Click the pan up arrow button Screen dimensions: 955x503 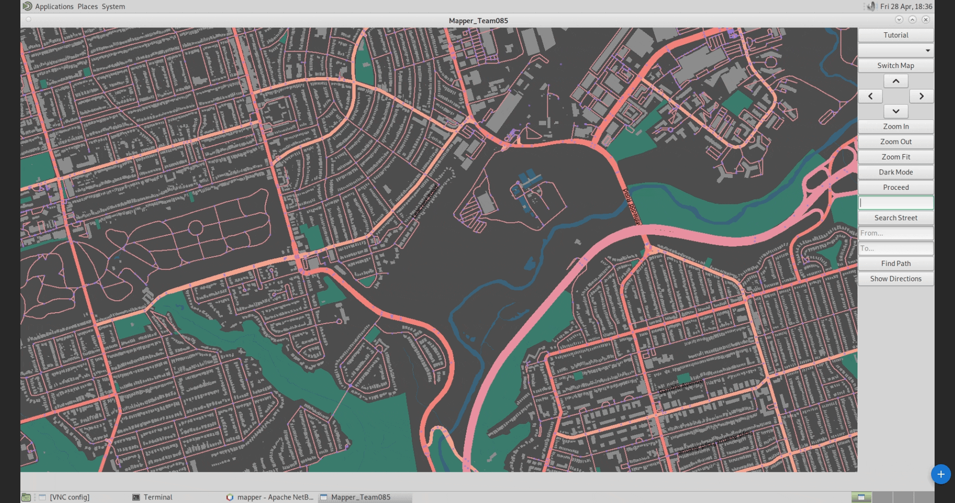(x=895, y=81)
